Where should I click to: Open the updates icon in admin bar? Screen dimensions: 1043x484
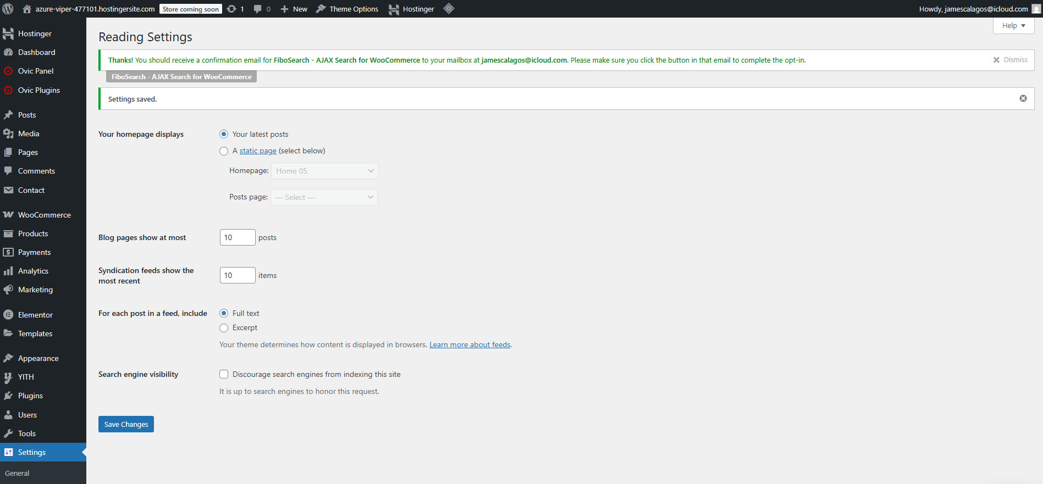(x=231, y=9)
